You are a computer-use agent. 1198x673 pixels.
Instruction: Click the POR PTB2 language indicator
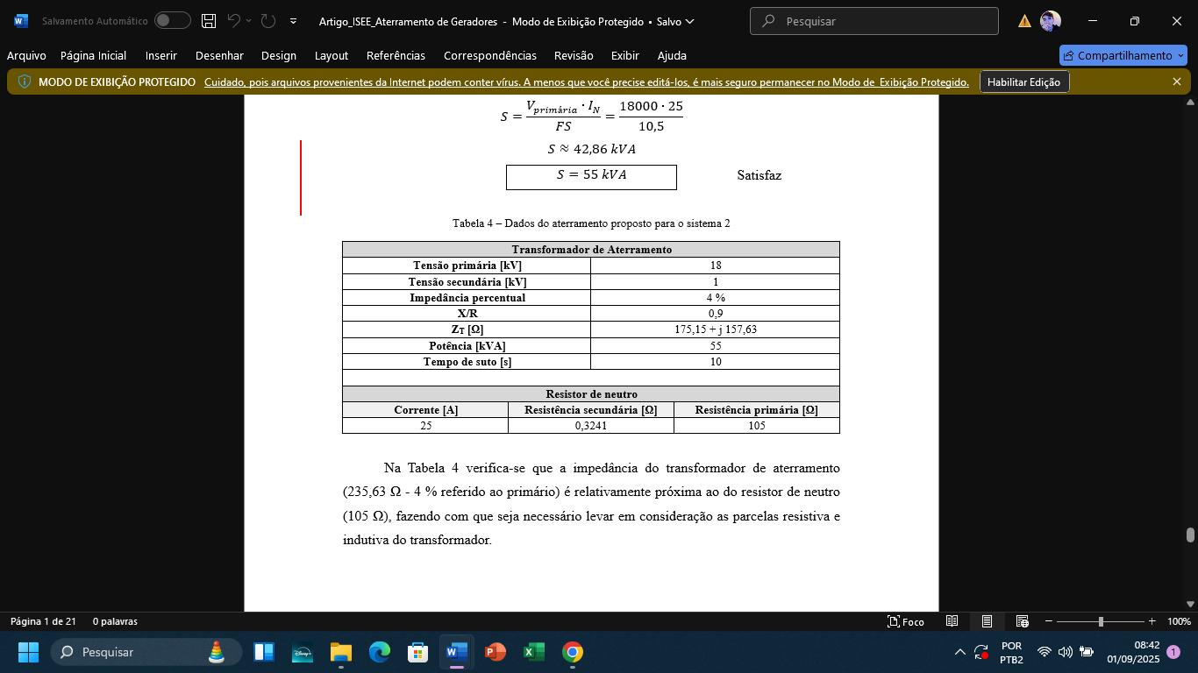tap(1011, 652)
